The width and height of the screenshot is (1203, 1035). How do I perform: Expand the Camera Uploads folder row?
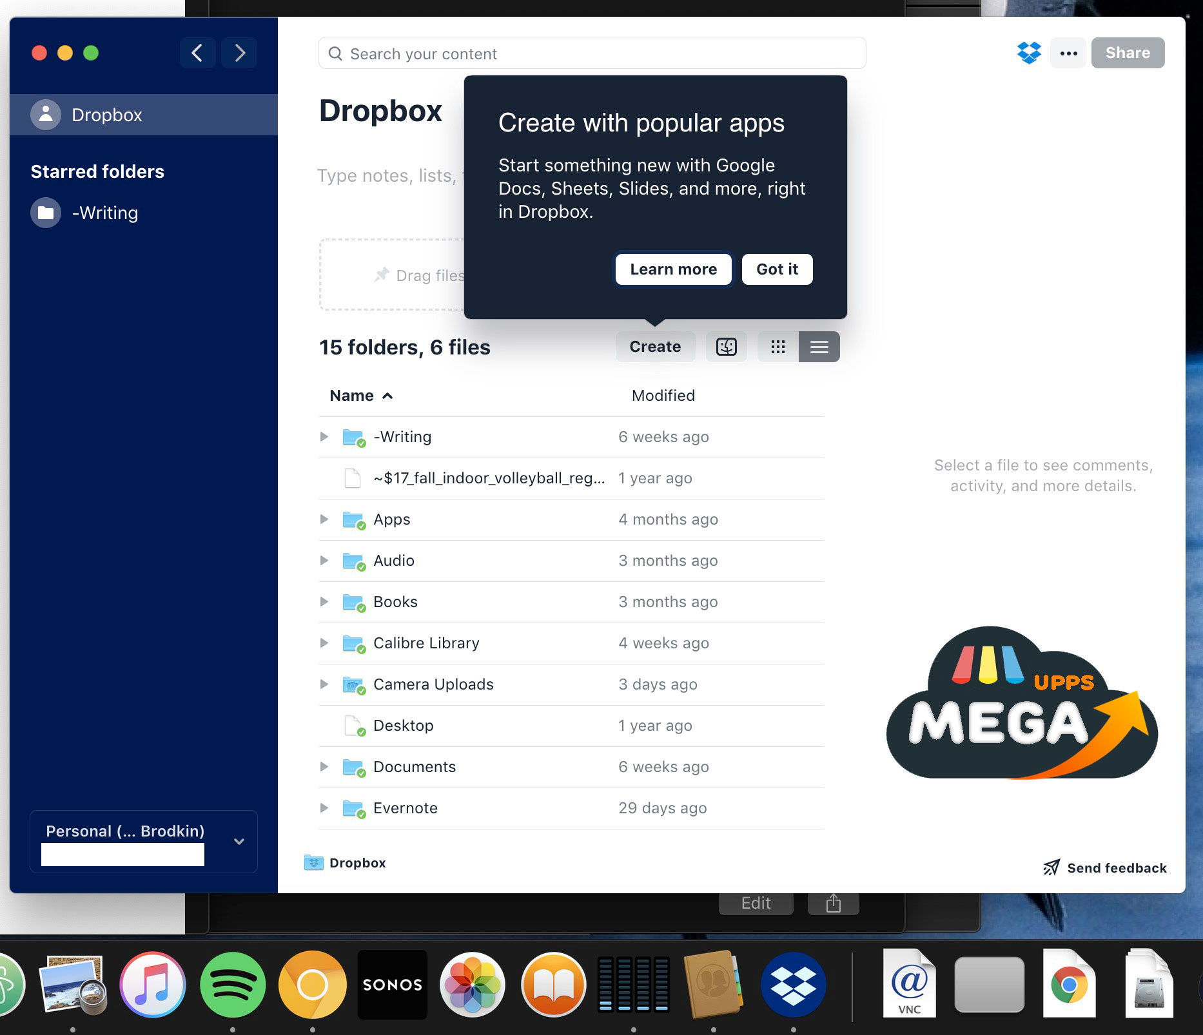324,684
